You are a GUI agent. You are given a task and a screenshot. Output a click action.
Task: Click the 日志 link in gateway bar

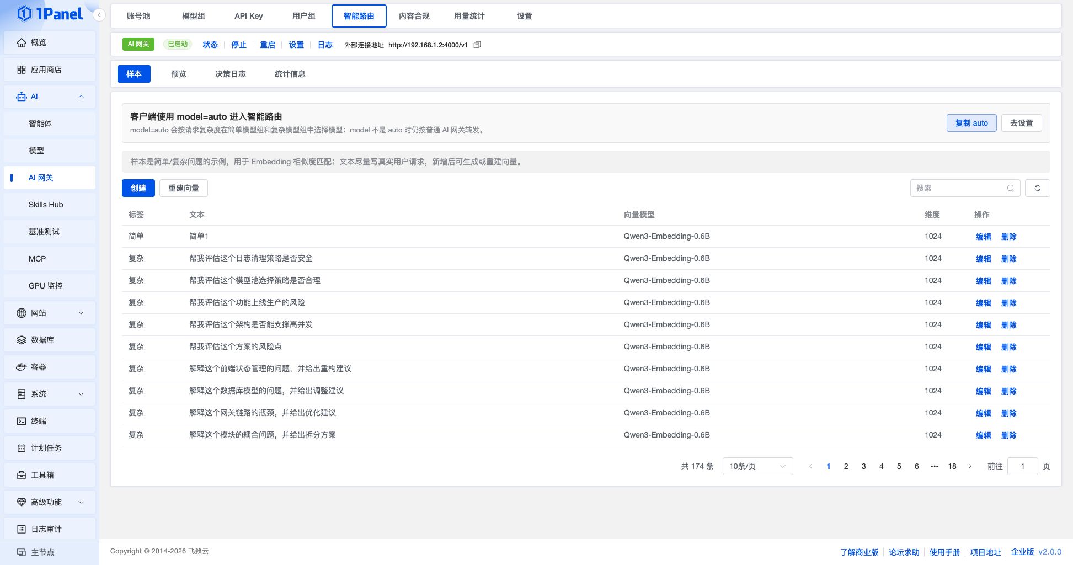[325, 45]
